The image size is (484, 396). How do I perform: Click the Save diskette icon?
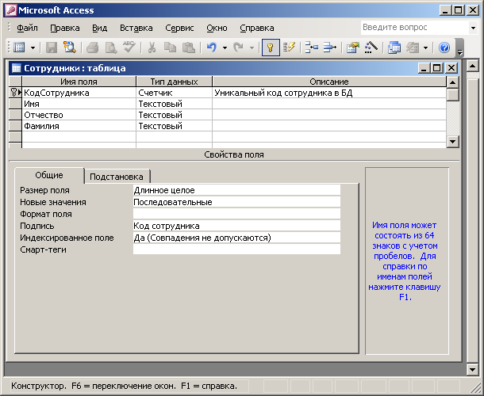[x=52, y=48]
